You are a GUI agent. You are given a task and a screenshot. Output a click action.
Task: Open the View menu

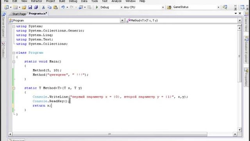tap(24, 1)
